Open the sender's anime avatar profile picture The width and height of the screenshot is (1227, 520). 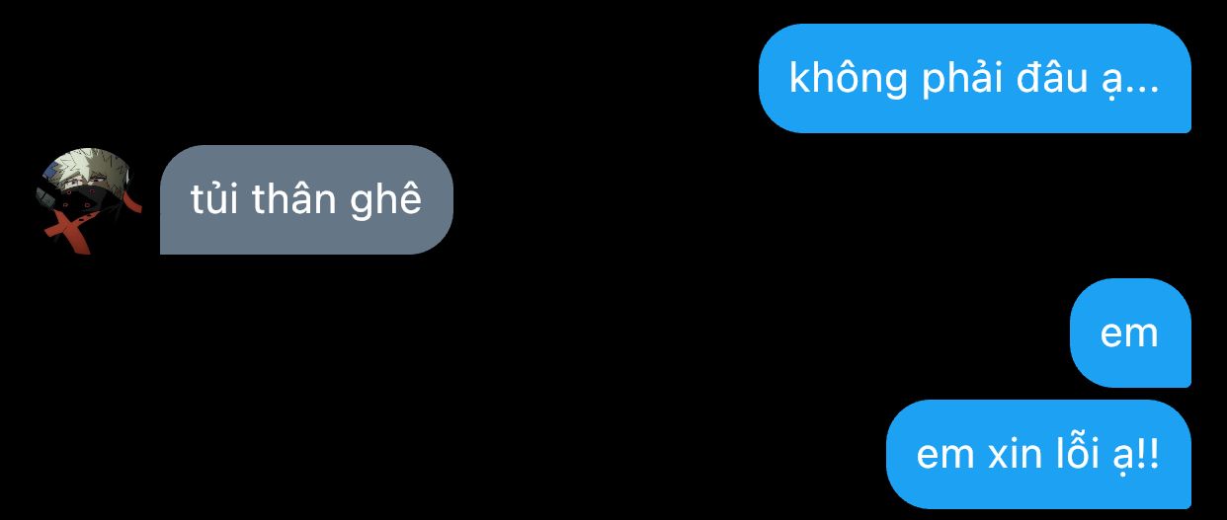pos(88,200)
